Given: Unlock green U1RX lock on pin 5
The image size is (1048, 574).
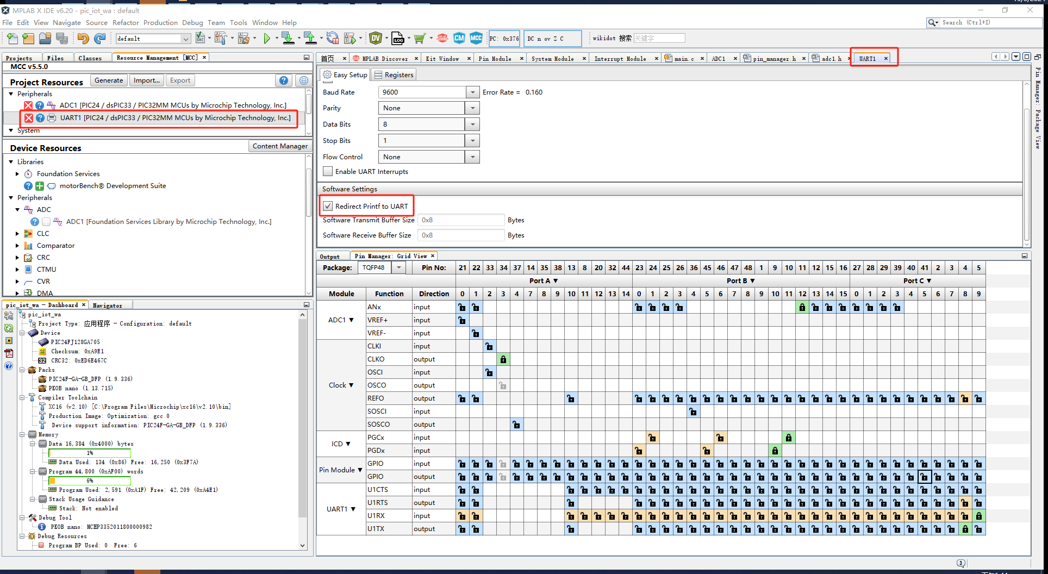Looking at the screenshot, I should click(979, 516).
